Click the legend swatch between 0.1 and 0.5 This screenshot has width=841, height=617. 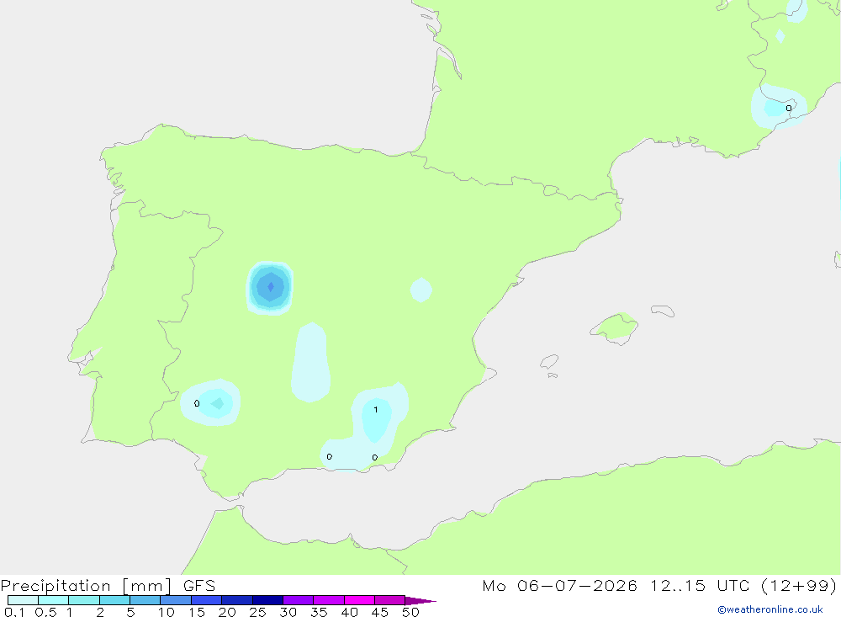pos(23,600)
